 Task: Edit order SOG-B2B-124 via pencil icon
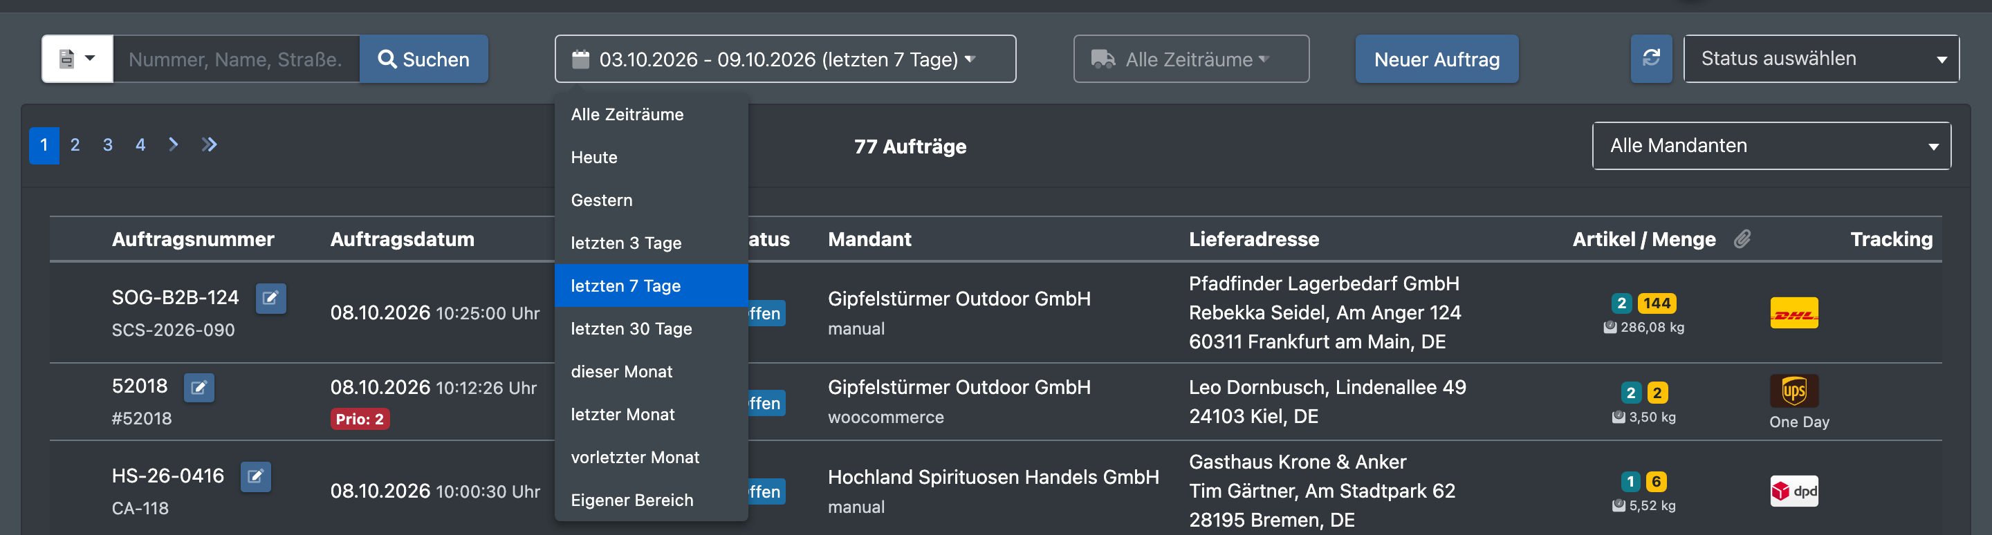(x=270, y=299)
